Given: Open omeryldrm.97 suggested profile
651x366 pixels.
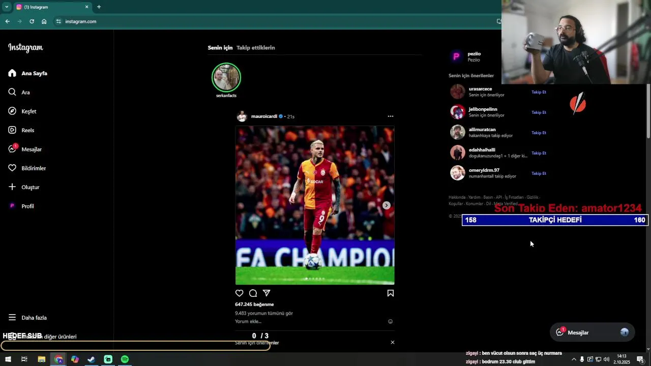Looking at the screenshot, I should [484, 170].
